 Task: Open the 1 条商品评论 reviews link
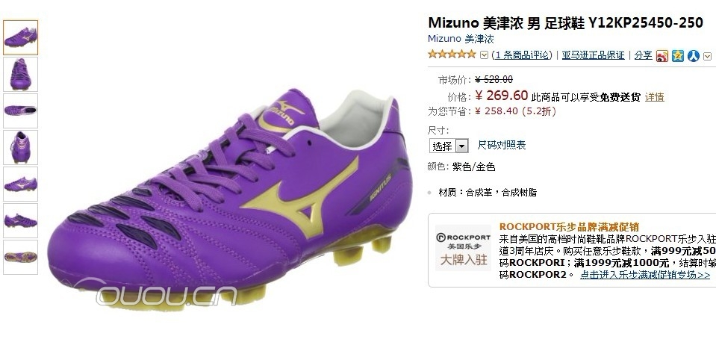pyautogui.click(x=522, y=55)
